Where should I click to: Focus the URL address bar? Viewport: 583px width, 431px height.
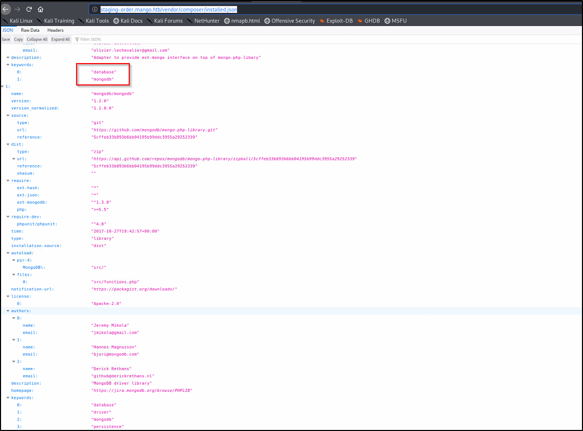334,9
